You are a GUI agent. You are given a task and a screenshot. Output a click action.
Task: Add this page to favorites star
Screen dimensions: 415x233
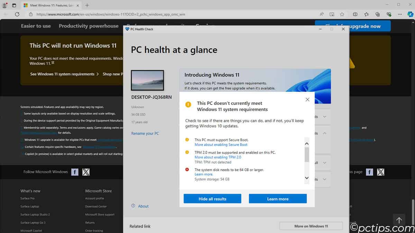(342, 14)
